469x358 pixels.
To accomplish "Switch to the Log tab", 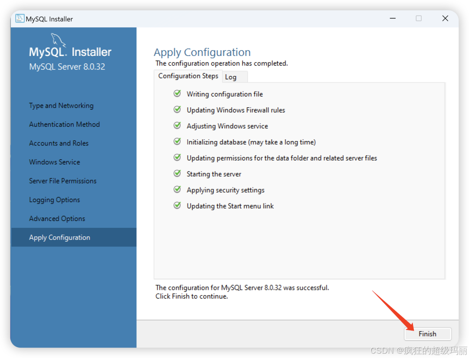I will [x=235, y=77].
